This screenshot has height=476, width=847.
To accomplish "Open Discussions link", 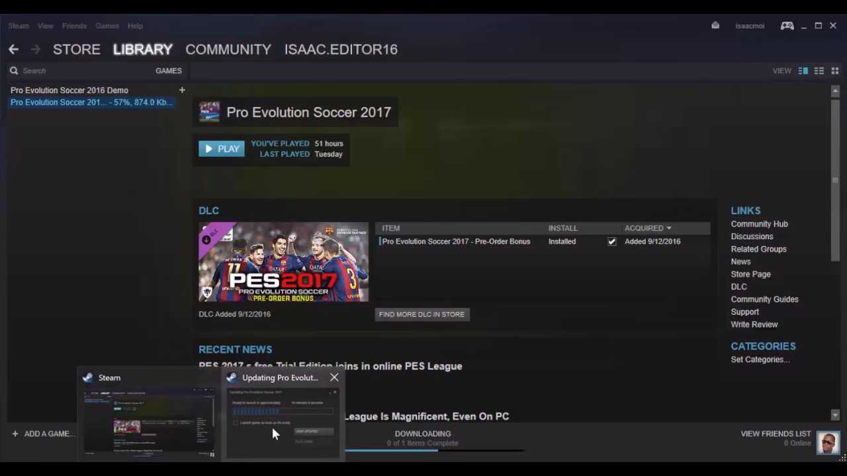I will click(x=752, y=237).
